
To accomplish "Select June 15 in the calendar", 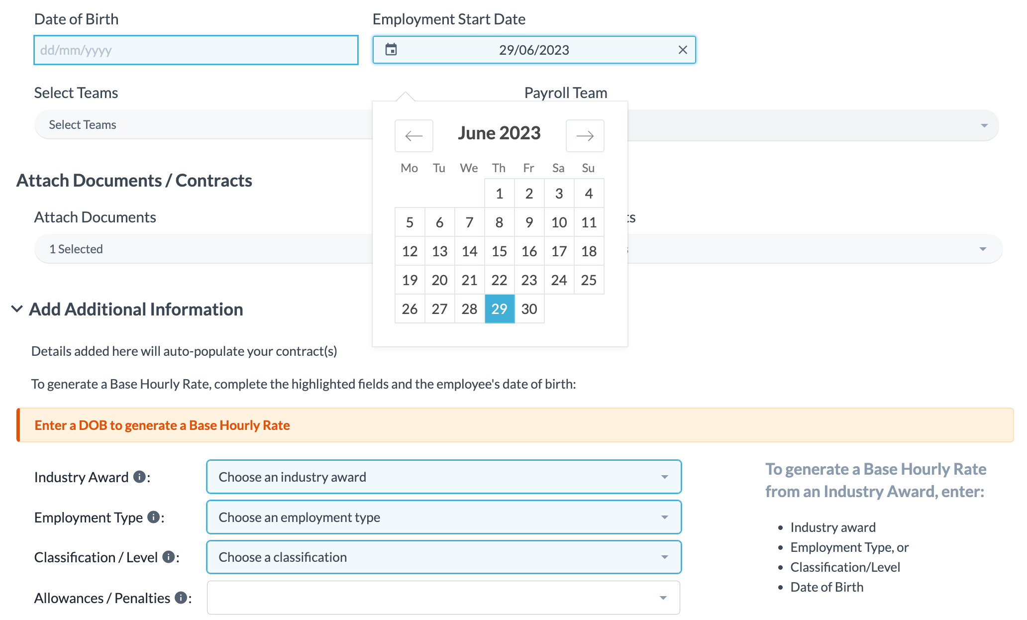I will pos(499,251).
